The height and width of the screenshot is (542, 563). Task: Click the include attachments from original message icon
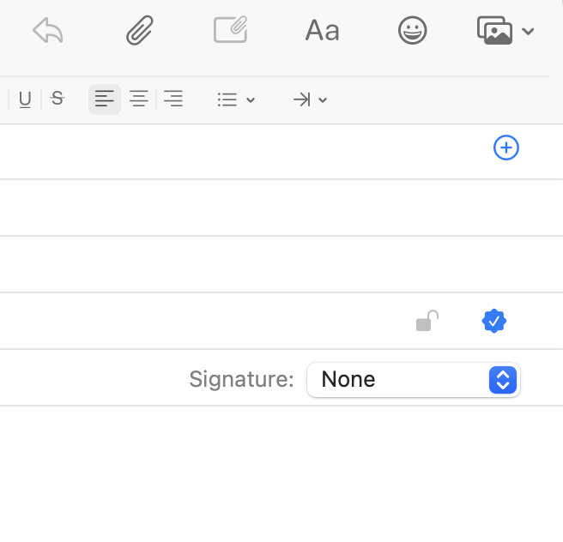pyautogui.click(x=231, y=29)
